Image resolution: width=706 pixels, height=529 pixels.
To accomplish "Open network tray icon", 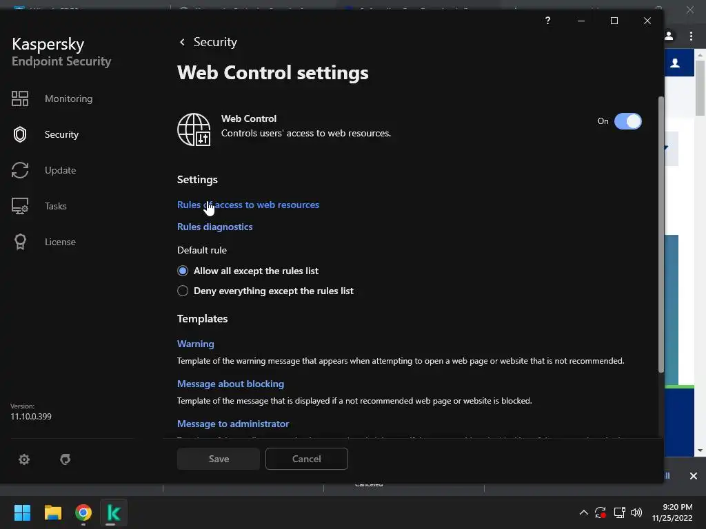I will tap(619, 512).
